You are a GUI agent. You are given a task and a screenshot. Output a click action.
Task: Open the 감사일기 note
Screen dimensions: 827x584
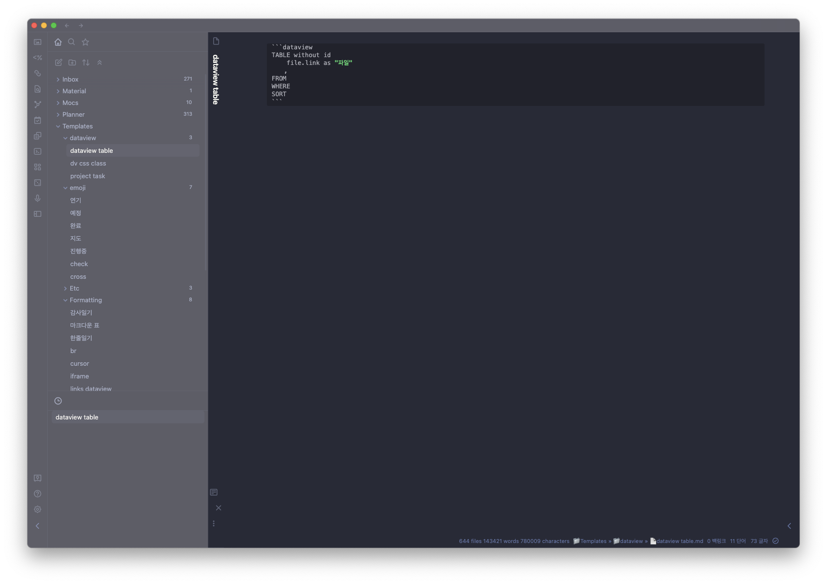[133, 313]
